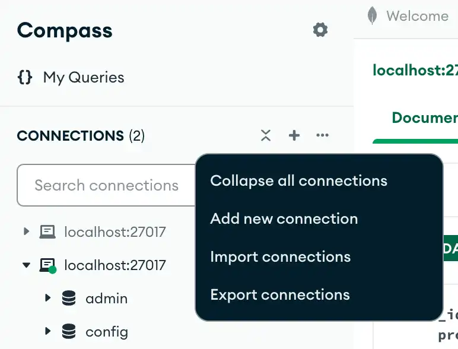The height and width of the screenshot is (349, 458).
Task: Expand the first localhost:27017 connection
Action: (26, 231)
